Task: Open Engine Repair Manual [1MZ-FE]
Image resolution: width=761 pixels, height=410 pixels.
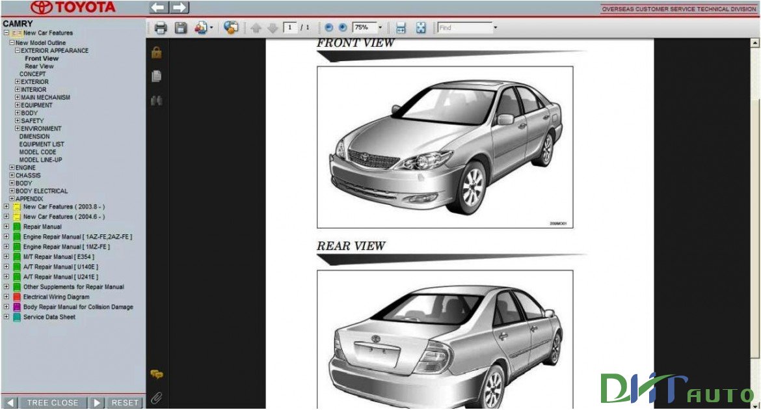Action: [x=66, y=247]
